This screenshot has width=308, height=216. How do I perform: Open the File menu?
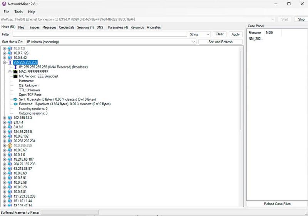point(6,12)
